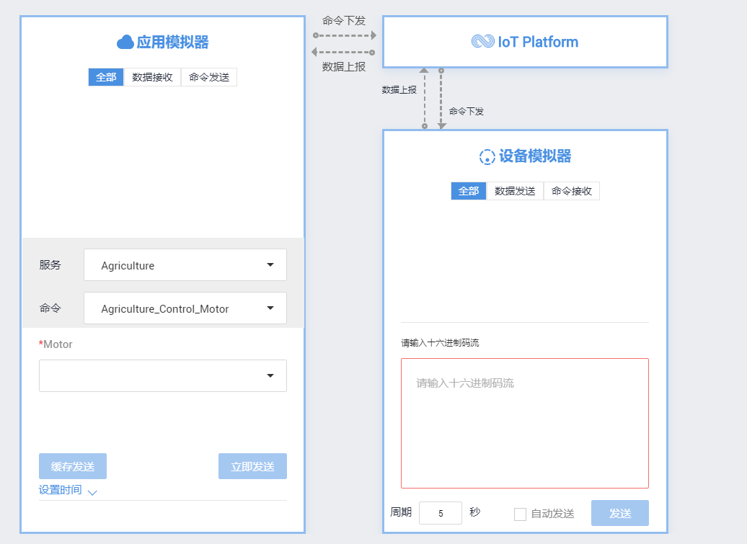Viewport: 747px width, 544px height.
Task: Enable the 自动发送 checkbox
Action: [521, 514]
